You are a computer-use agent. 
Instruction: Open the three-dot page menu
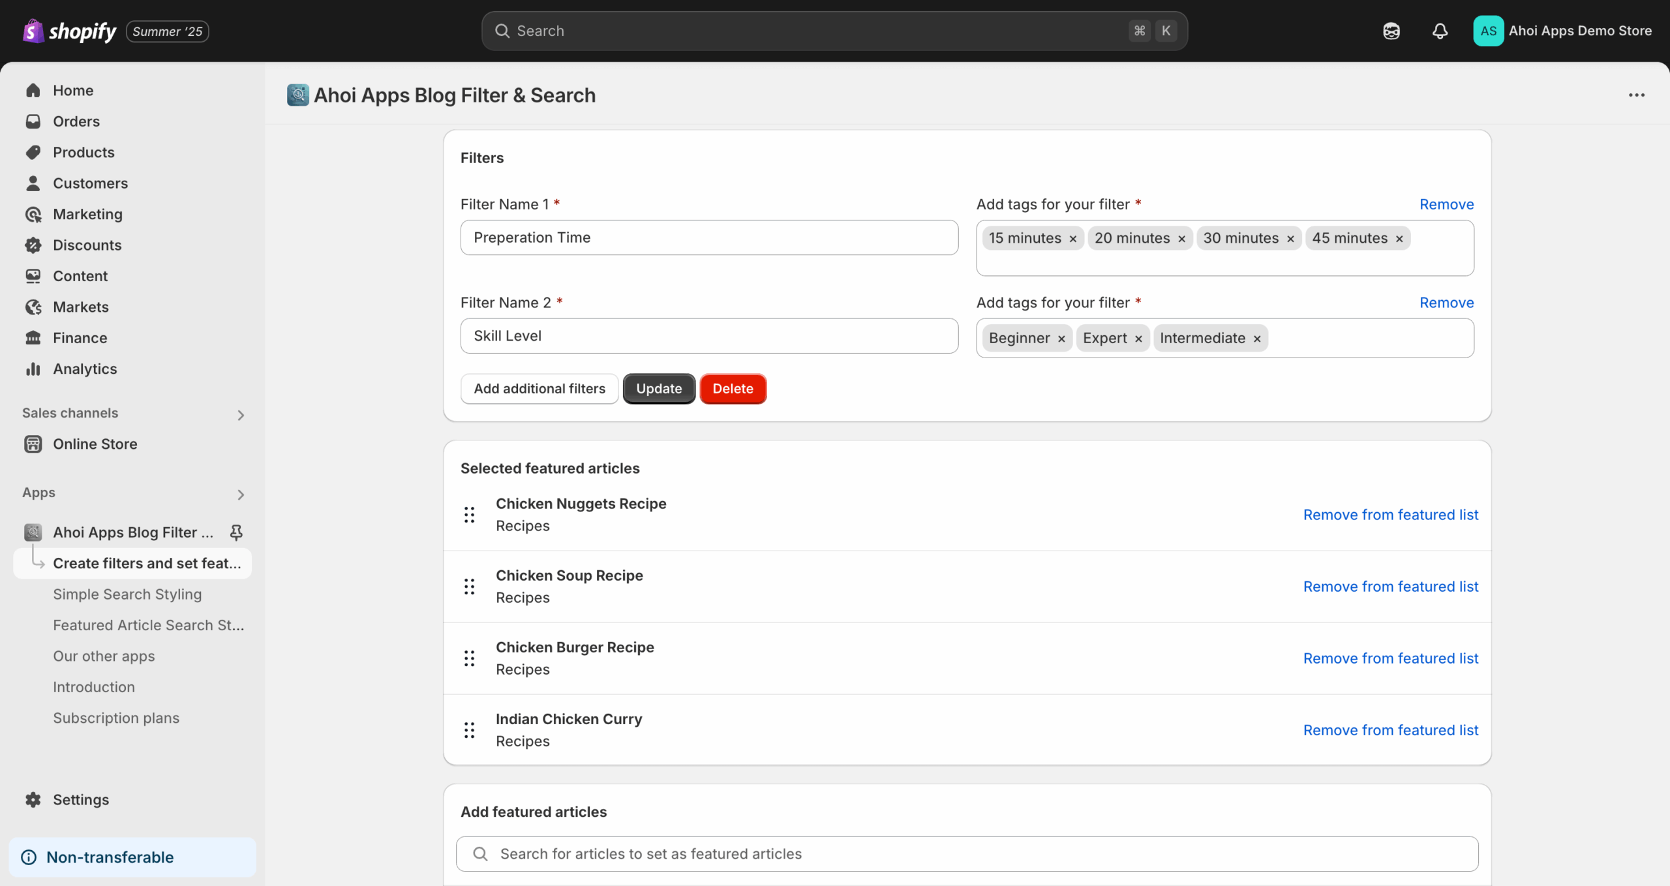(1636, 95)
